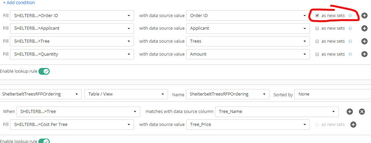The width and height of the screenshot is (371, 143).
Task: Uncheck 'as new sets' for Order ID
Action: [x=317, y=16]
